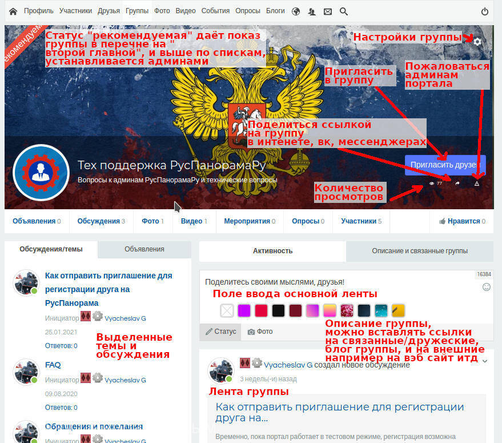Open activity post title Как отправить приглашение
The image size is (502, 443).
pos(339,412)
